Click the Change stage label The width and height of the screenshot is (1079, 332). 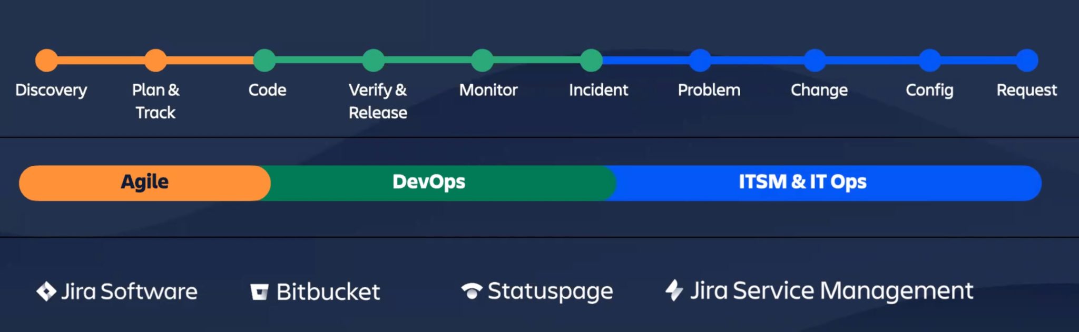click(819, 90)
